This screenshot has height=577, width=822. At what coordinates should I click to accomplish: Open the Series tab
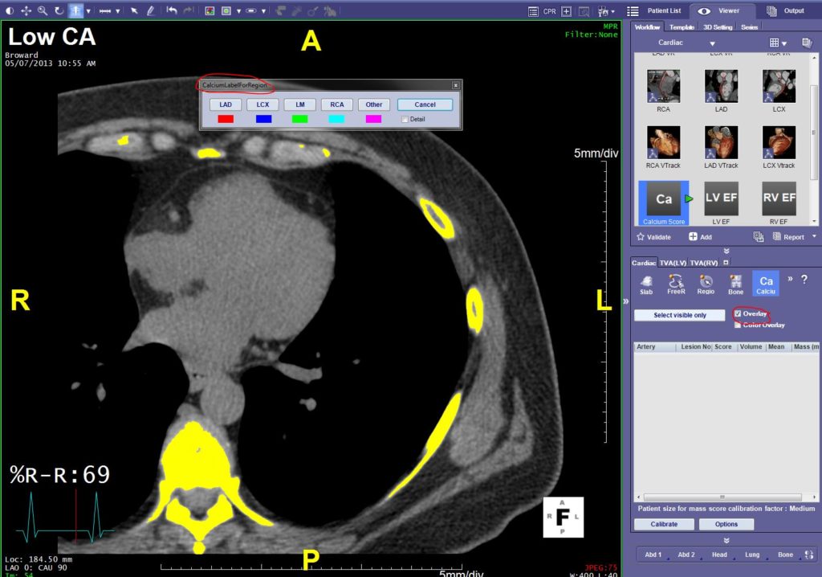point(749,27)
